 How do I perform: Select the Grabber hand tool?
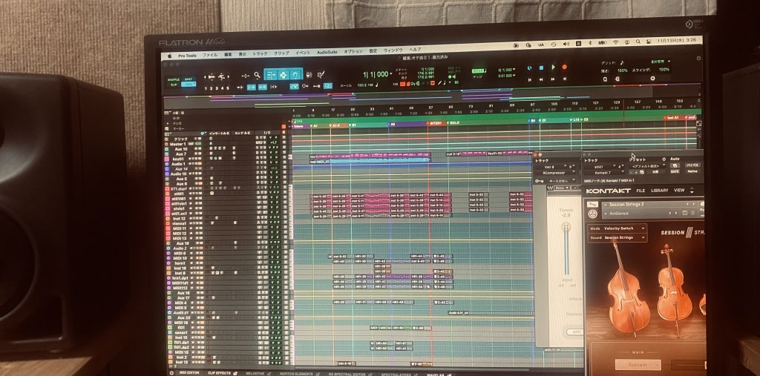point(295,75)
